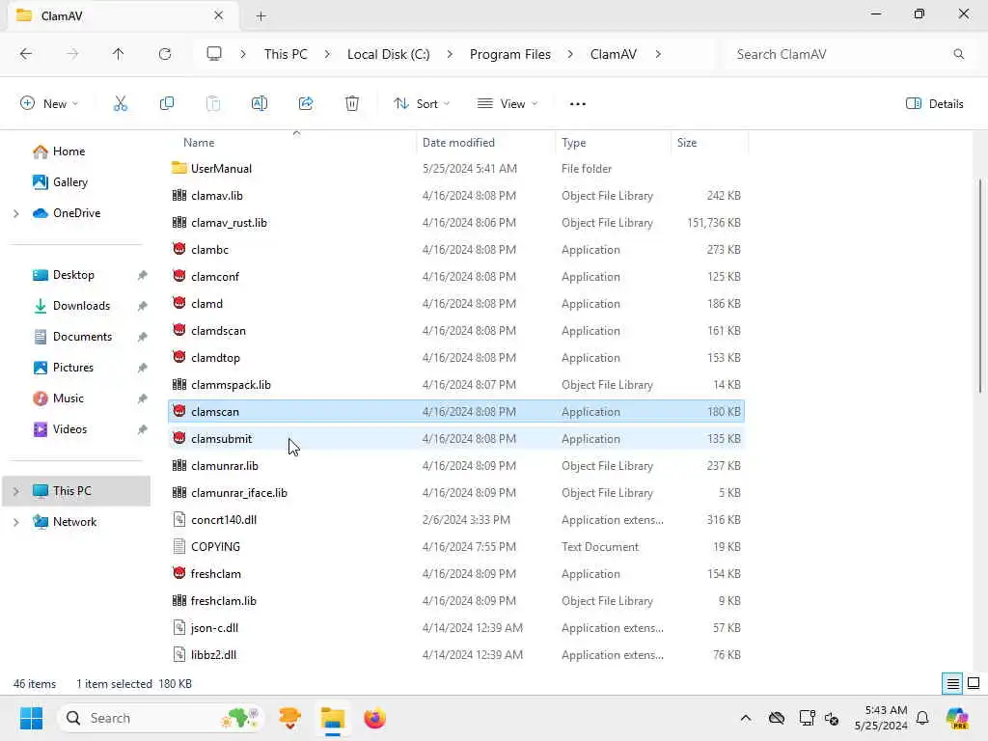Expand chevron after ClamAV in address bar
Screen dimensions: 988x741
[658, 54]
